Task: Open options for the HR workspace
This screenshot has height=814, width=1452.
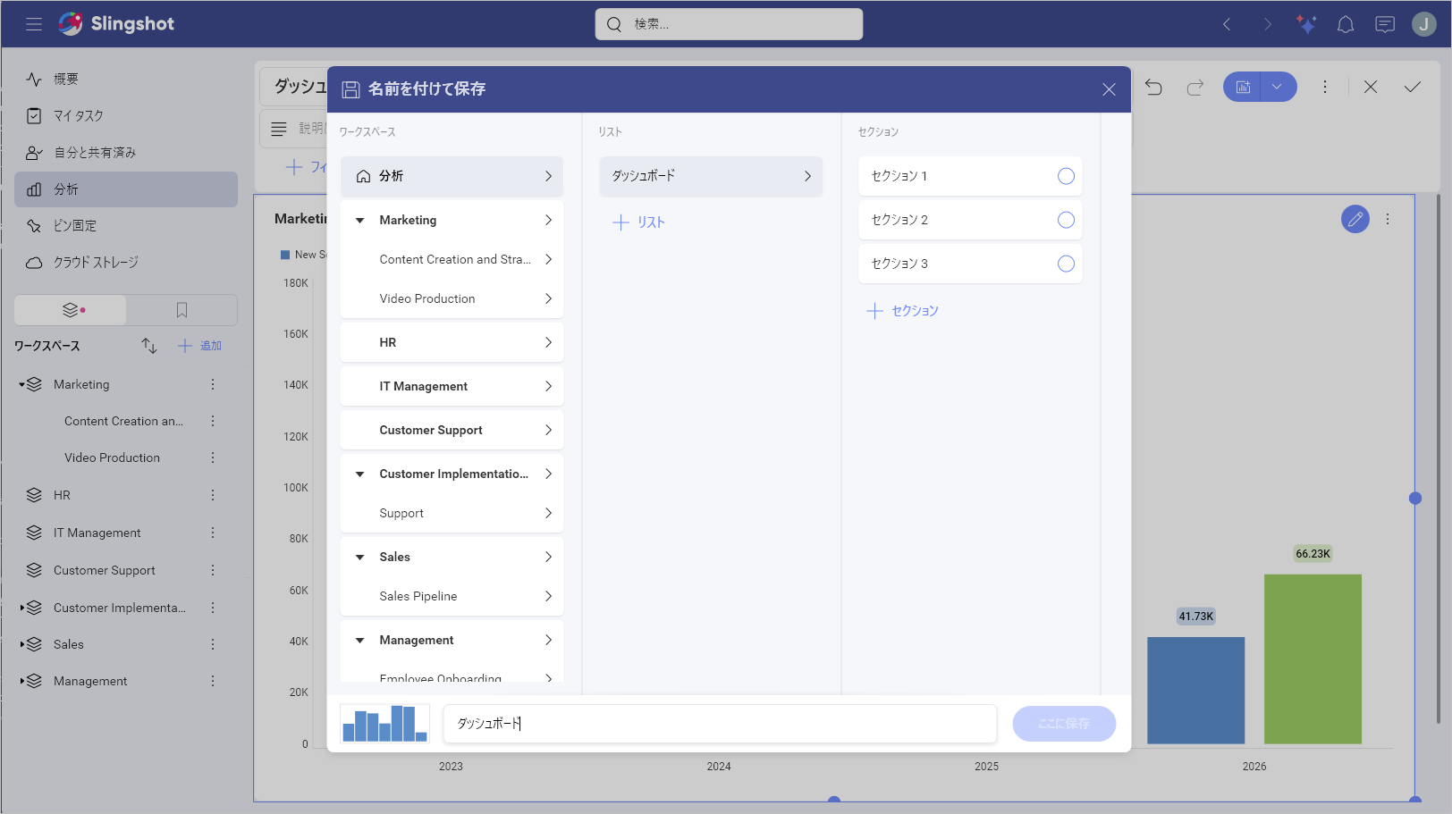Action: [213, 495]
